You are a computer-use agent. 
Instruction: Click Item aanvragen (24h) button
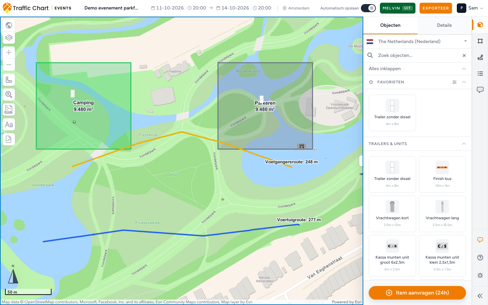[x=417, y=293]
